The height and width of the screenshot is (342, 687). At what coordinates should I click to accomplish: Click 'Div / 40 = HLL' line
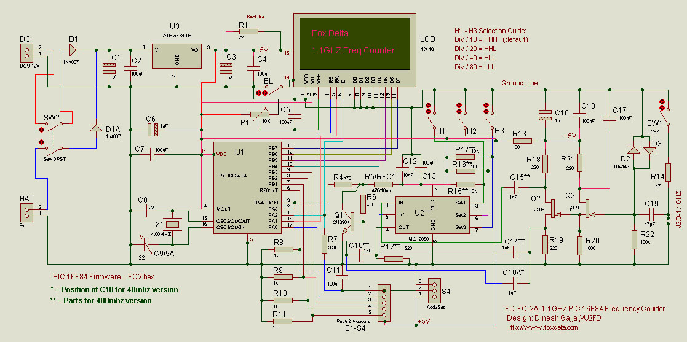pyautogui.click(x=475, y=58)
